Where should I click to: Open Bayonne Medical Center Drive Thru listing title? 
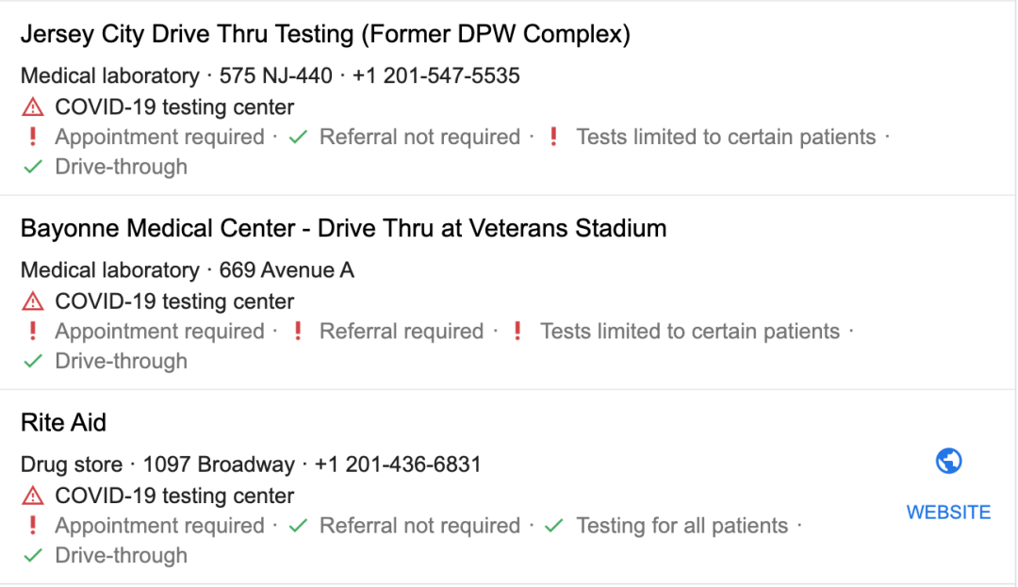coord(343,229)
